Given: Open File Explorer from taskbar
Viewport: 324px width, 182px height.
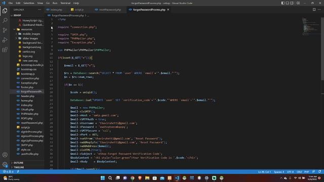Looking at the screenshot, I should [x=147, y=178].
